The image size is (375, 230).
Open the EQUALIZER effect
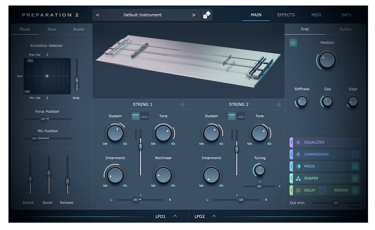pyautogui.click(x=314, y=142)
